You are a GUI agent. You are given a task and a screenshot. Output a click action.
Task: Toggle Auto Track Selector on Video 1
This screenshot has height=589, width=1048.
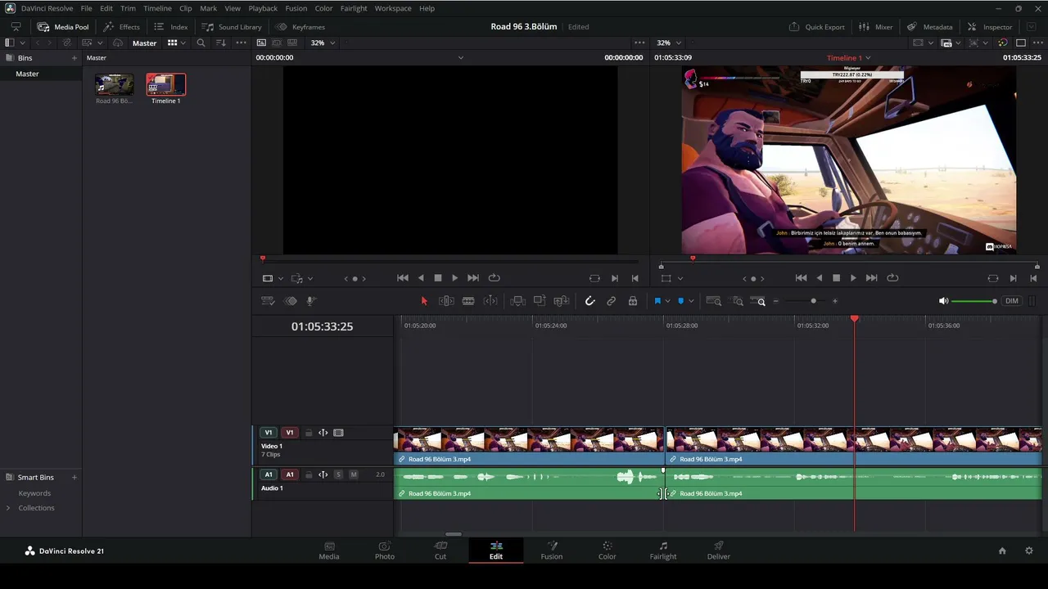[x=323, y=433]
